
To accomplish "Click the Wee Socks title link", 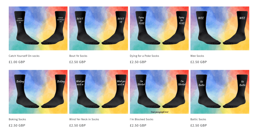I will click(x=197, y=56).
